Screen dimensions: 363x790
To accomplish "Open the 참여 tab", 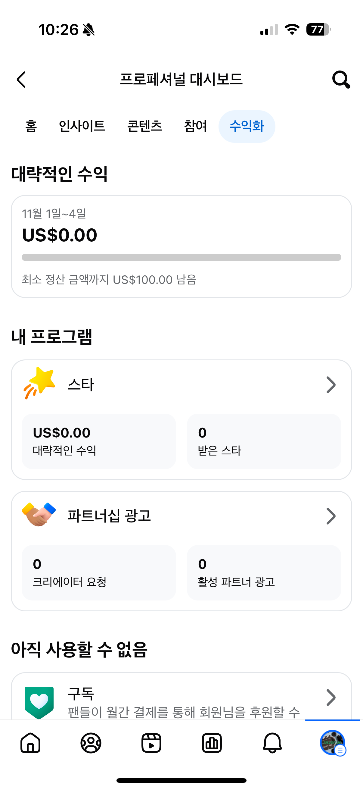I will (195, 126).
